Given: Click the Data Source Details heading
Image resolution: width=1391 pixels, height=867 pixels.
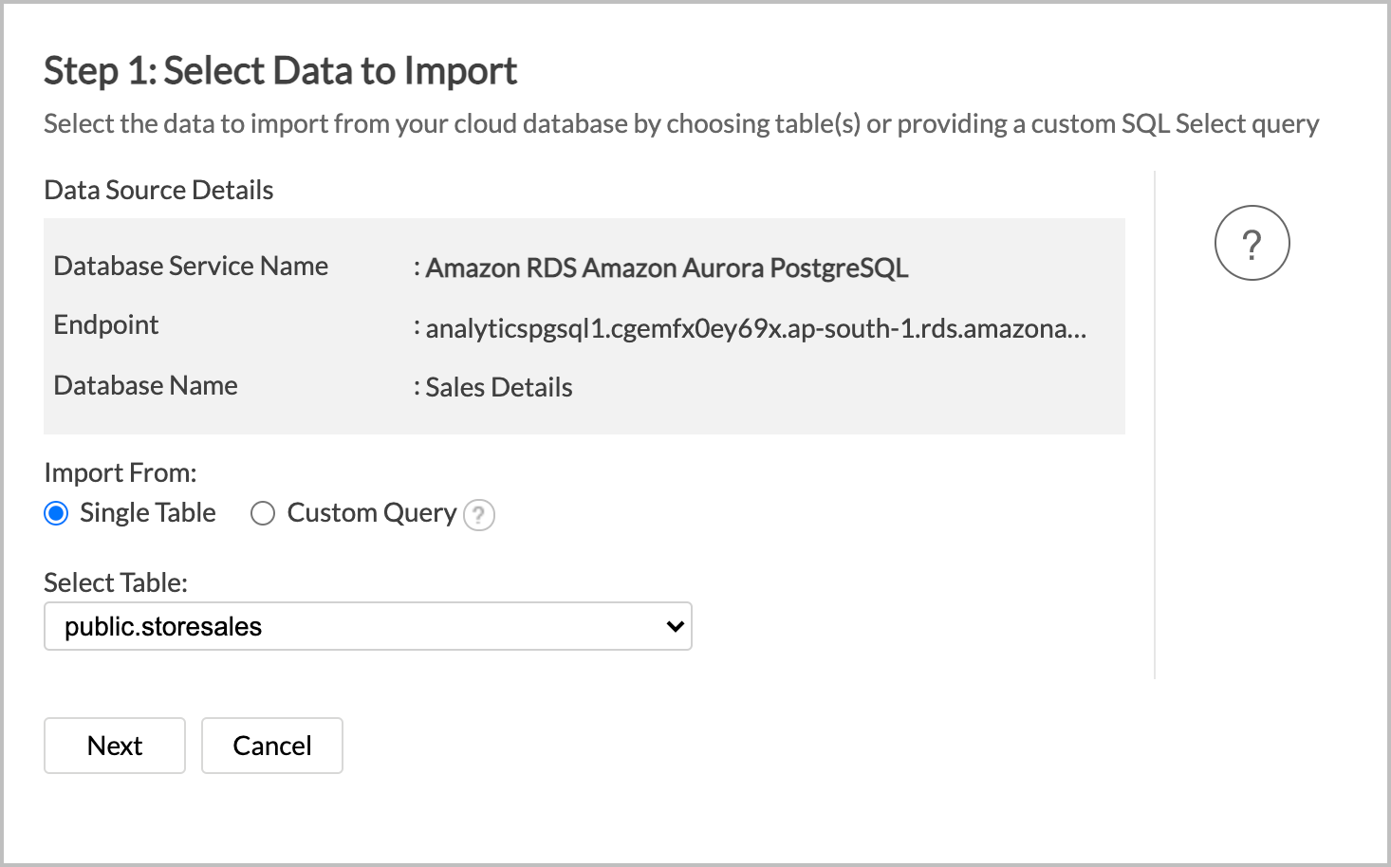Looking at the screenshot, I should pyautogui.click(x=158, y=190).
